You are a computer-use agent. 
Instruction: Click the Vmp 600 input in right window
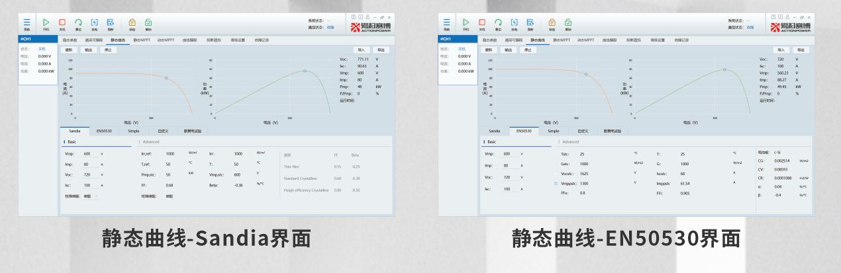(511, 153)
